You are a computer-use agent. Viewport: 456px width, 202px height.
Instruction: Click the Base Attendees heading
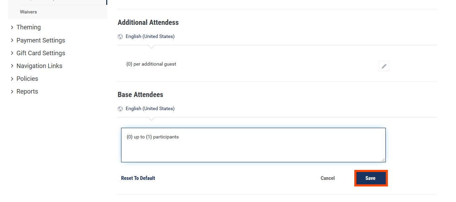(x=140, y=95)
